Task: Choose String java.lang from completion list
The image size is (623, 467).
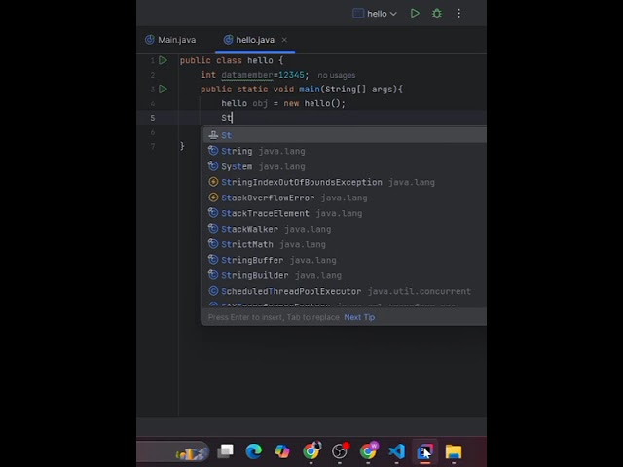Action: [x=345, y=151]
